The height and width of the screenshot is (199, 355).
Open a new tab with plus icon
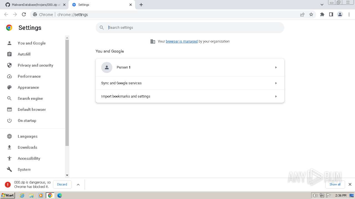point(141,5)
